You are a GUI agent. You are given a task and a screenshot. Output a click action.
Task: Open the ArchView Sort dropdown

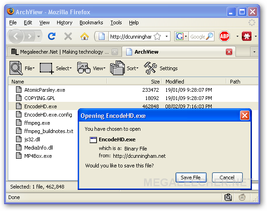[133, 68]
